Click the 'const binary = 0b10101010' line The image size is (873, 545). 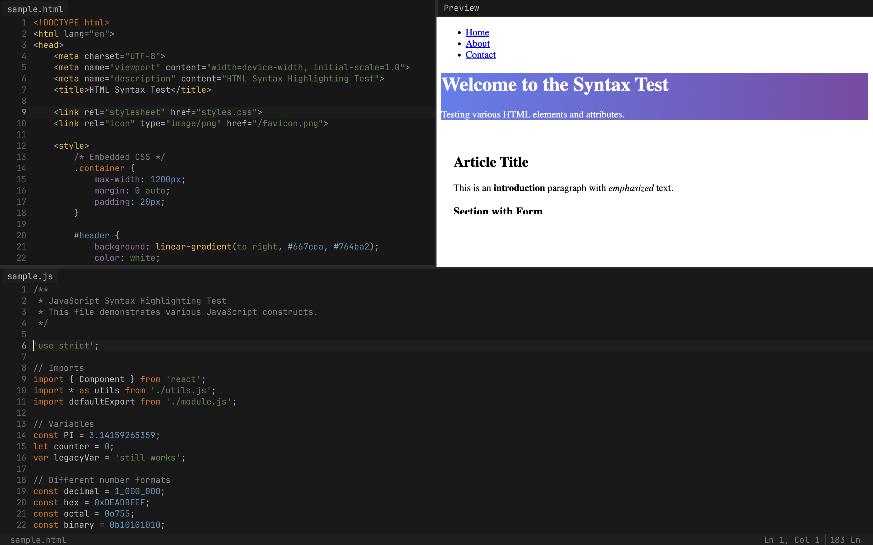pos(99,524)
